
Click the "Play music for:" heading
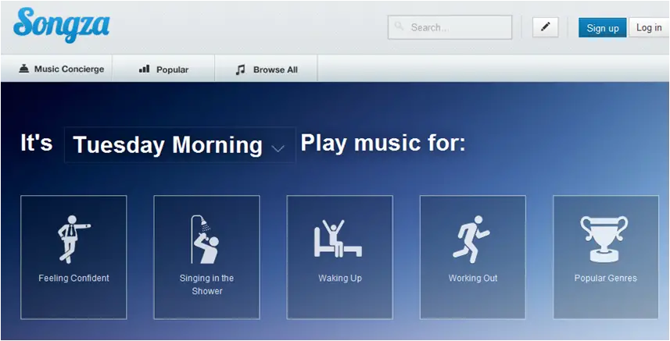click(383, 144)
